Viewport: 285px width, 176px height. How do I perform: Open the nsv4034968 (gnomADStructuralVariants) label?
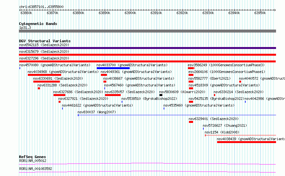click(x=63, y=72)
